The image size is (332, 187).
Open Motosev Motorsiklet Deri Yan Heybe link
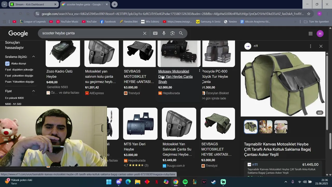(176, 77)
